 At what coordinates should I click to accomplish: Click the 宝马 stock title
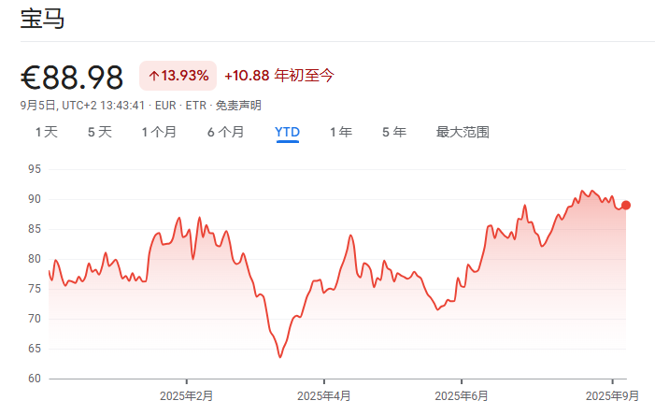pos(42,19)
